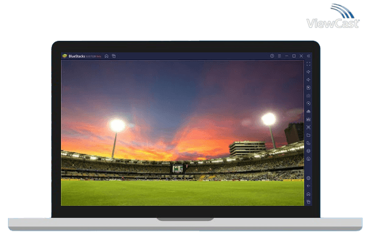The height and width of the screenshot is (252, 367).
Task: Open BlueStacks settings gear icon
Action: [x=308, y=178]
